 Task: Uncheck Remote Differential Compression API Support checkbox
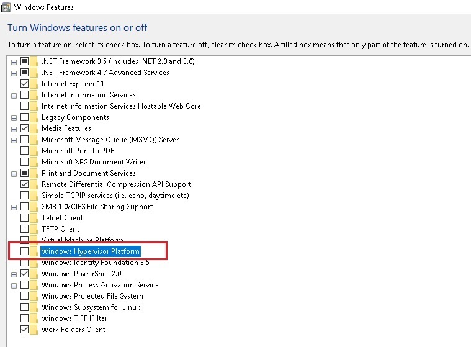pyautogui.click(x=25, y=184)
